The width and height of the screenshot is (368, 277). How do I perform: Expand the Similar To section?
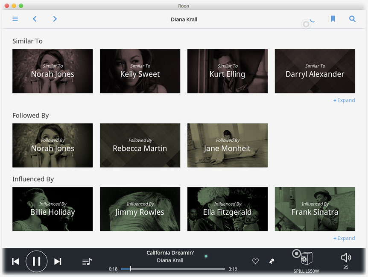(x=344, y=100)
